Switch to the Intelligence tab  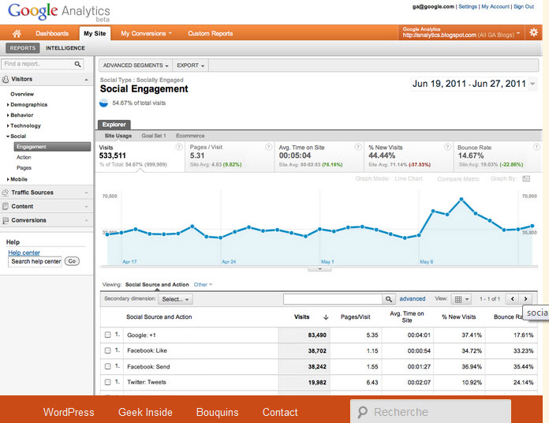coord(65,48)
